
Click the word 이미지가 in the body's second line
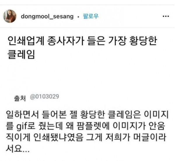(129, 126)
